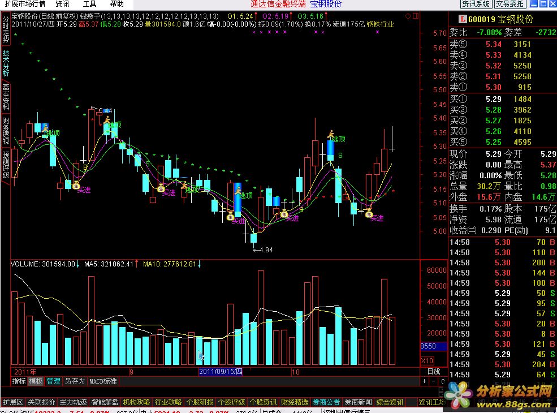Image resolution: width=557 pixels, height=413 pixels.
Task: Click the MA5: 321062.41 volume label
Action: click(109, 264)
